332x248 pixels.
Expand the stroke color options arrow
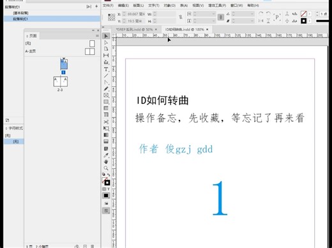pyautogui.click(x=310, y=21)
